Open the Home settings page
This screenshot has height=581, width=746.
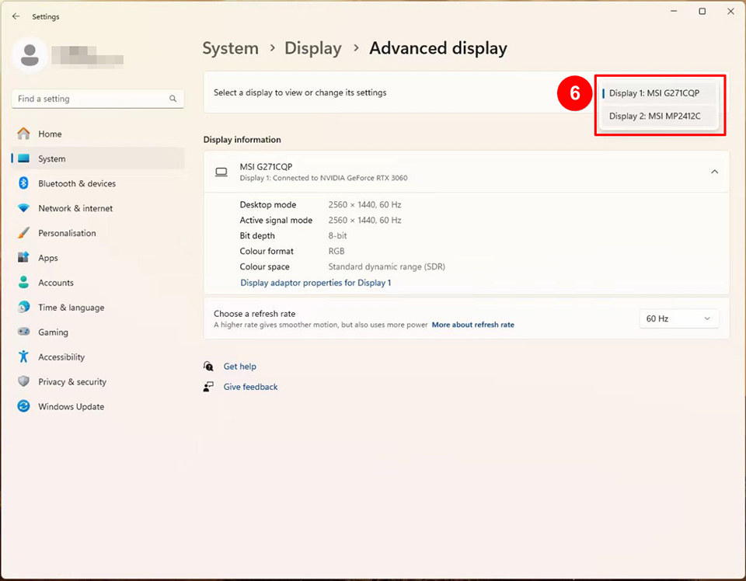point(98,134)
